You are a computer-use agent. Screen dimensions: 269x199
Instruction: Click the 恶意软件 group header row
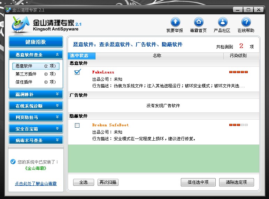pyautogui.click(x=163, y=63)
